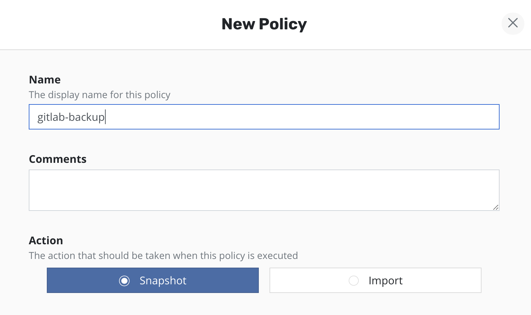Click the circular radio marker next to Import text

(353, 281)
